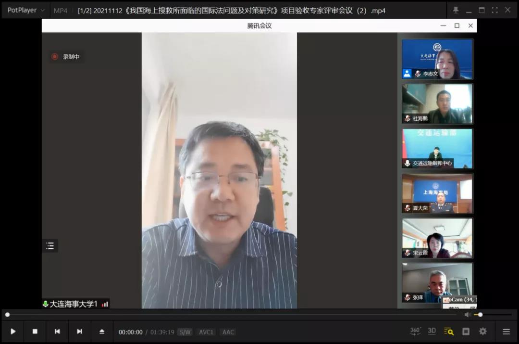Viewport: 519px width, 344px height.
Task: Mute audio via speaker icon
Action: (x=468, y=315)
